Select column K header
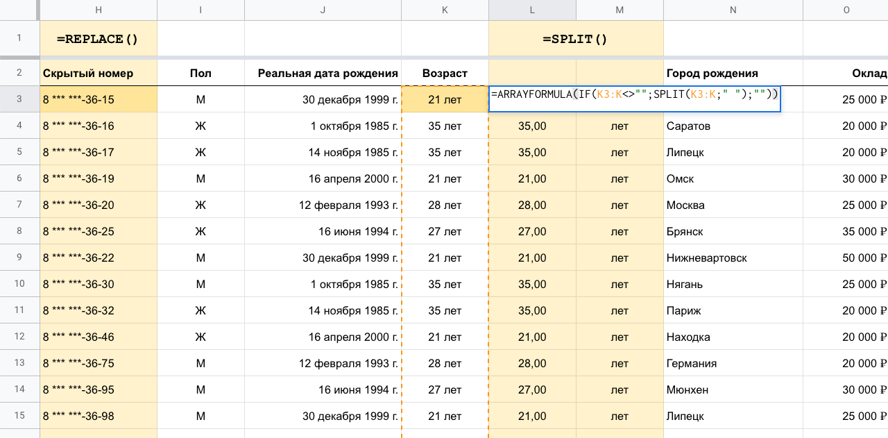 pyautogui.click(x=445, y=10)
